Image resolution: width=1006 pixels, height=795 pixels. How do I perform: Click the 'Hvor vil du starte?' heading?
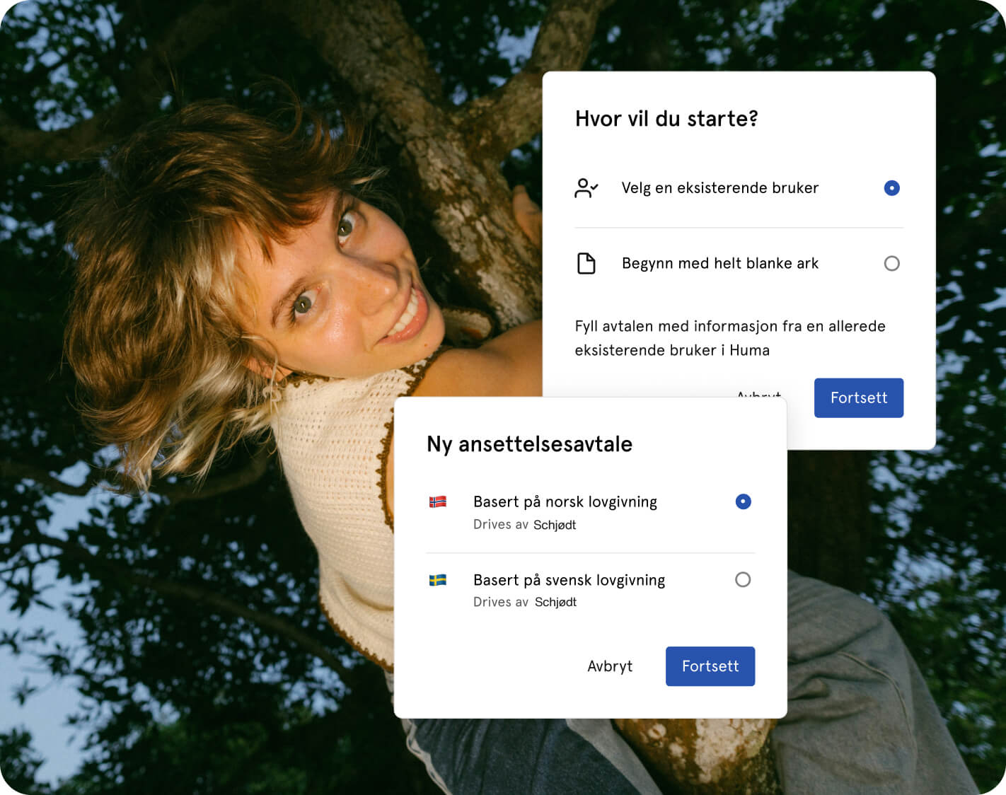coord(666,119)
